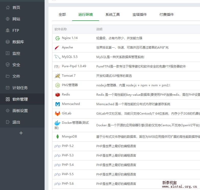
Task: Select the 运行环境 tab
Action: 86,15
